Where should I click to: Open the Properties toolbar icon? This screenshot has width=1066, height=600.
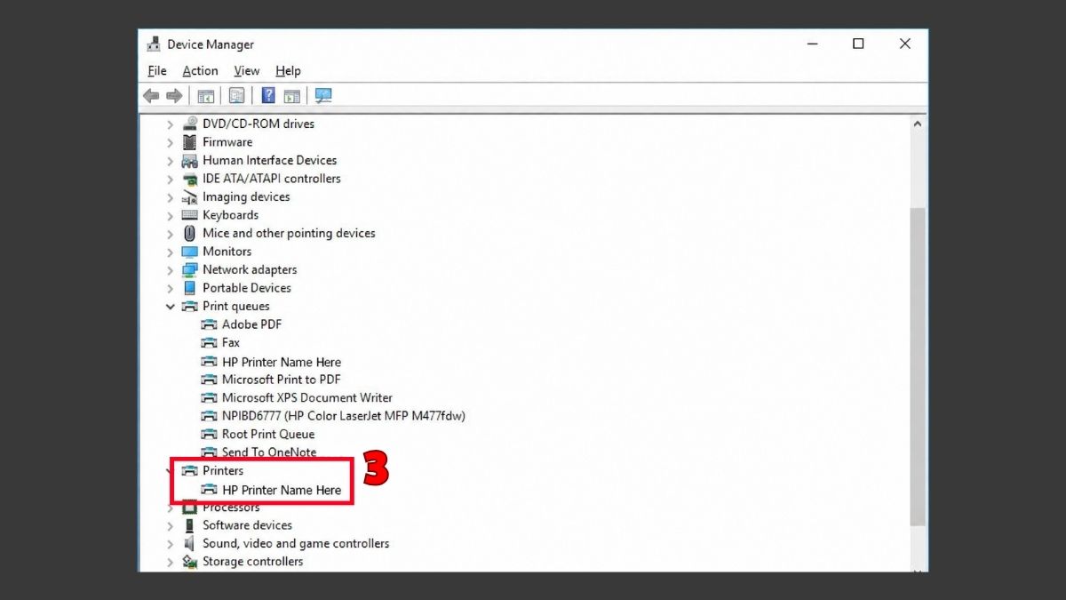[x=236, y=96]
